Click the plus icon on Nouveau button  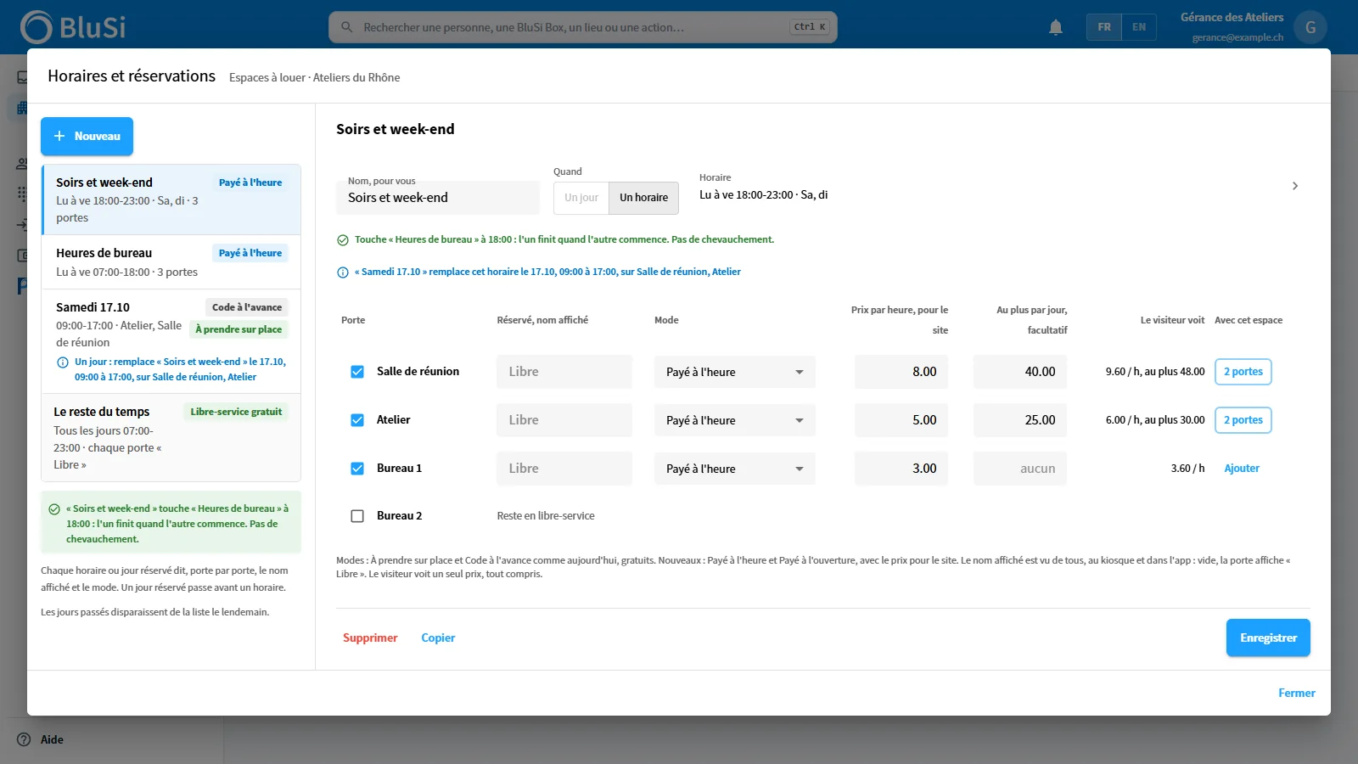click(59, 136)
